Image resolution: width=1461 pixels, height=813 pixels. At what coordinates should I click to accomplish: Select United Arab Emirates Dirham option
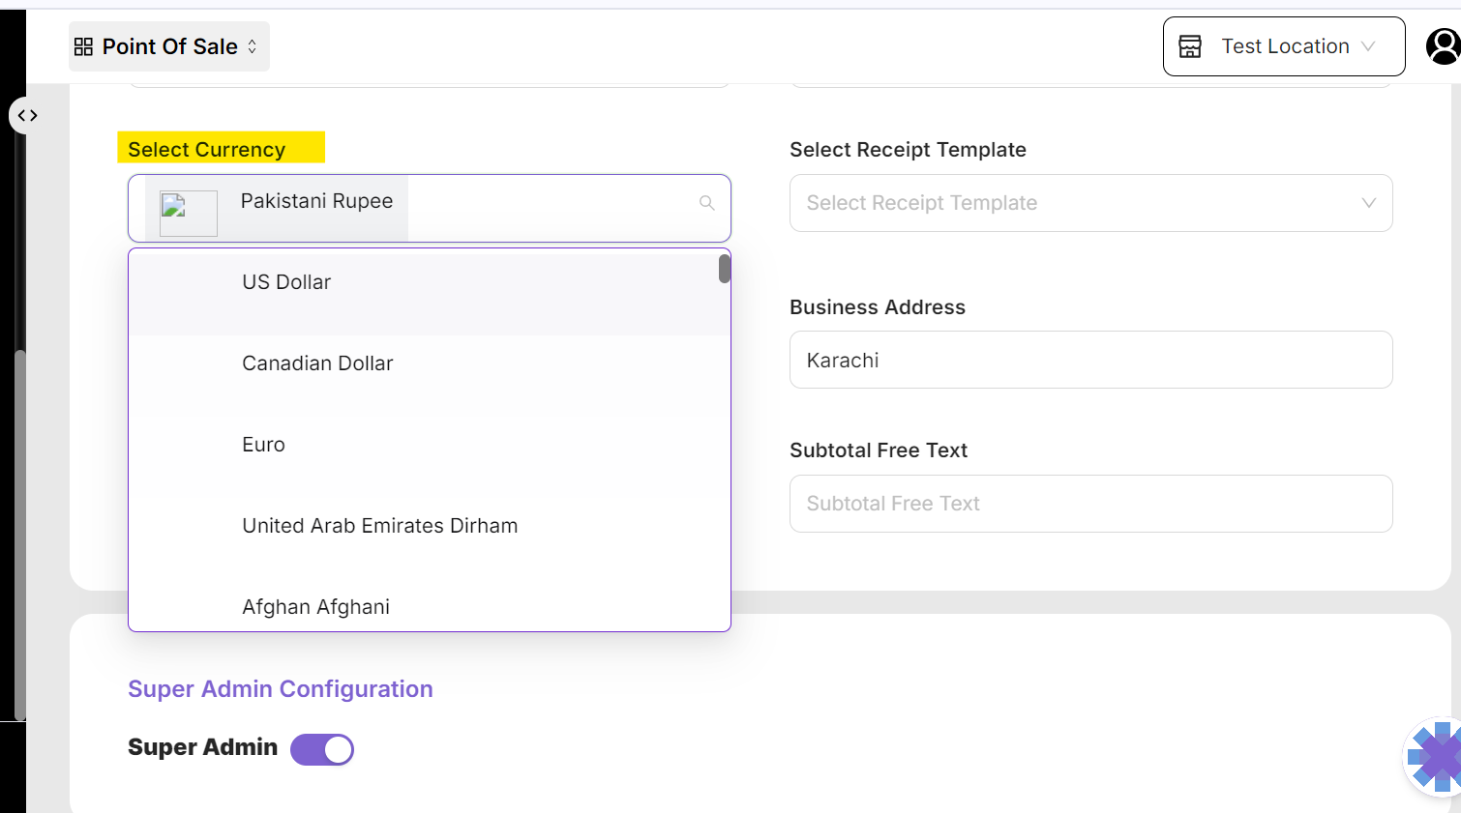pos(379,526)
